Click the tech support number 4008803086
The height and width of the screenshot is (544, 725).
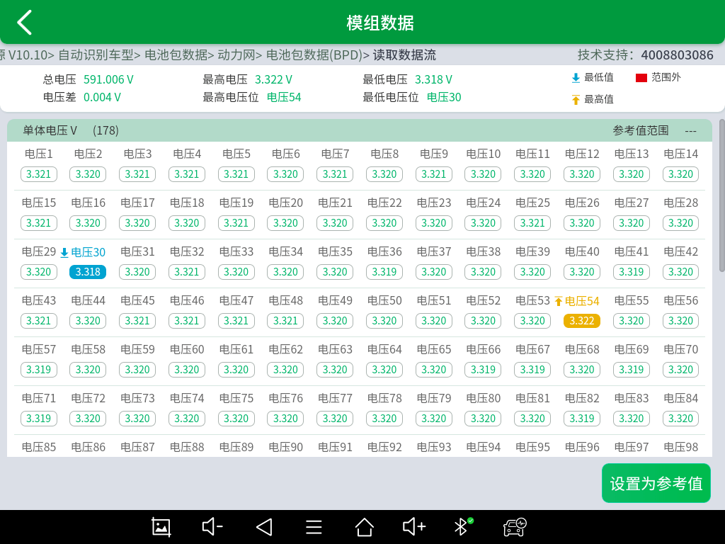[677, 55]
